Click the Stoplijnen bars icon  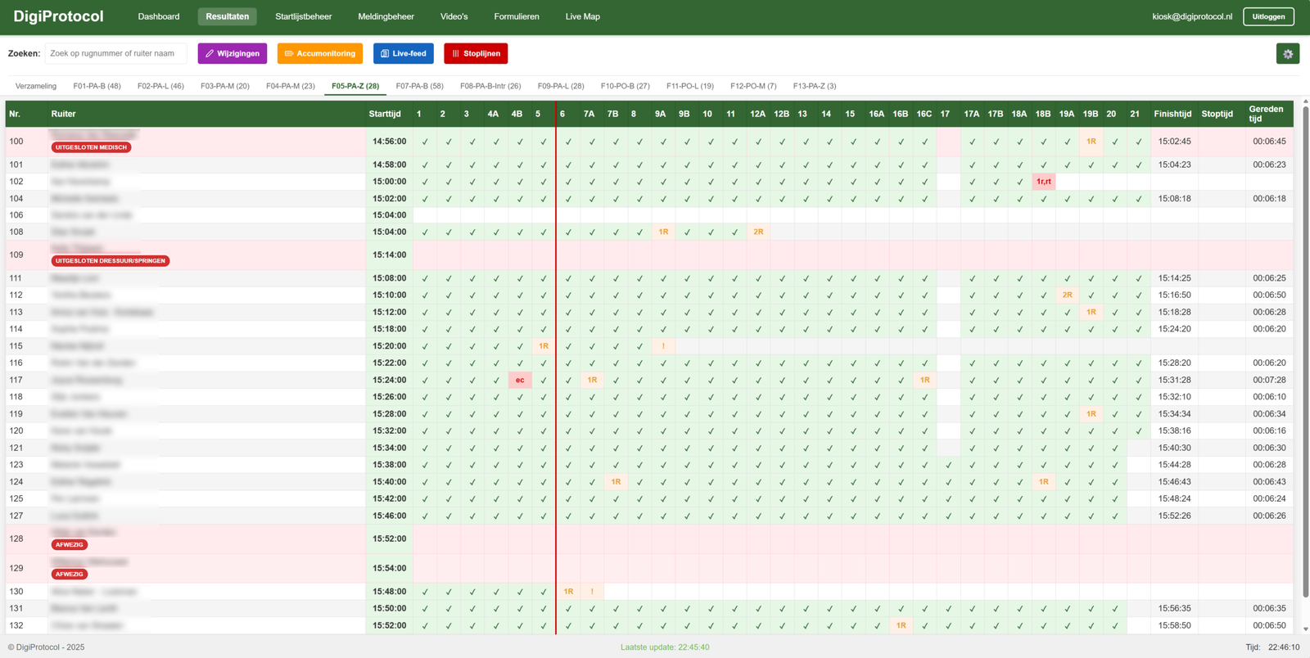point(455,54)
